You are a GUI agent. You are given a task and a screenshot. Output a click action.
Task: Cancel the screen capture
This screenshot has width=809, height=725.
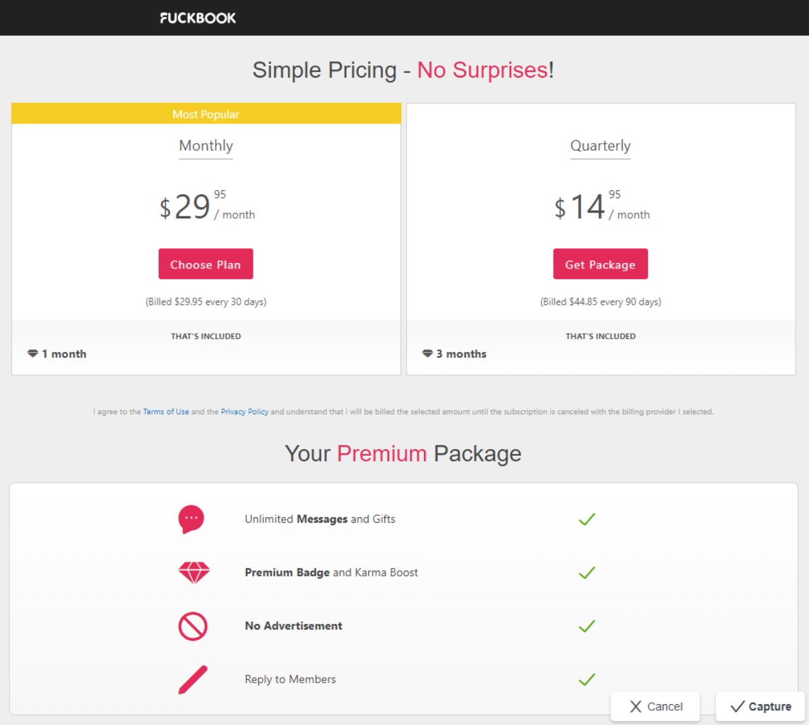point(655,707)
